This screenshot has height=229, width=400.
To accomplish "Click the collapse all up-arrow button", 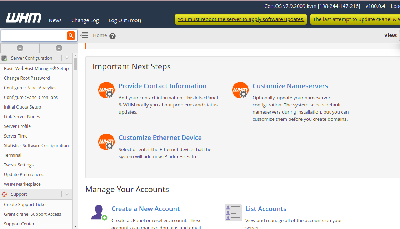I will coord(20,48).
